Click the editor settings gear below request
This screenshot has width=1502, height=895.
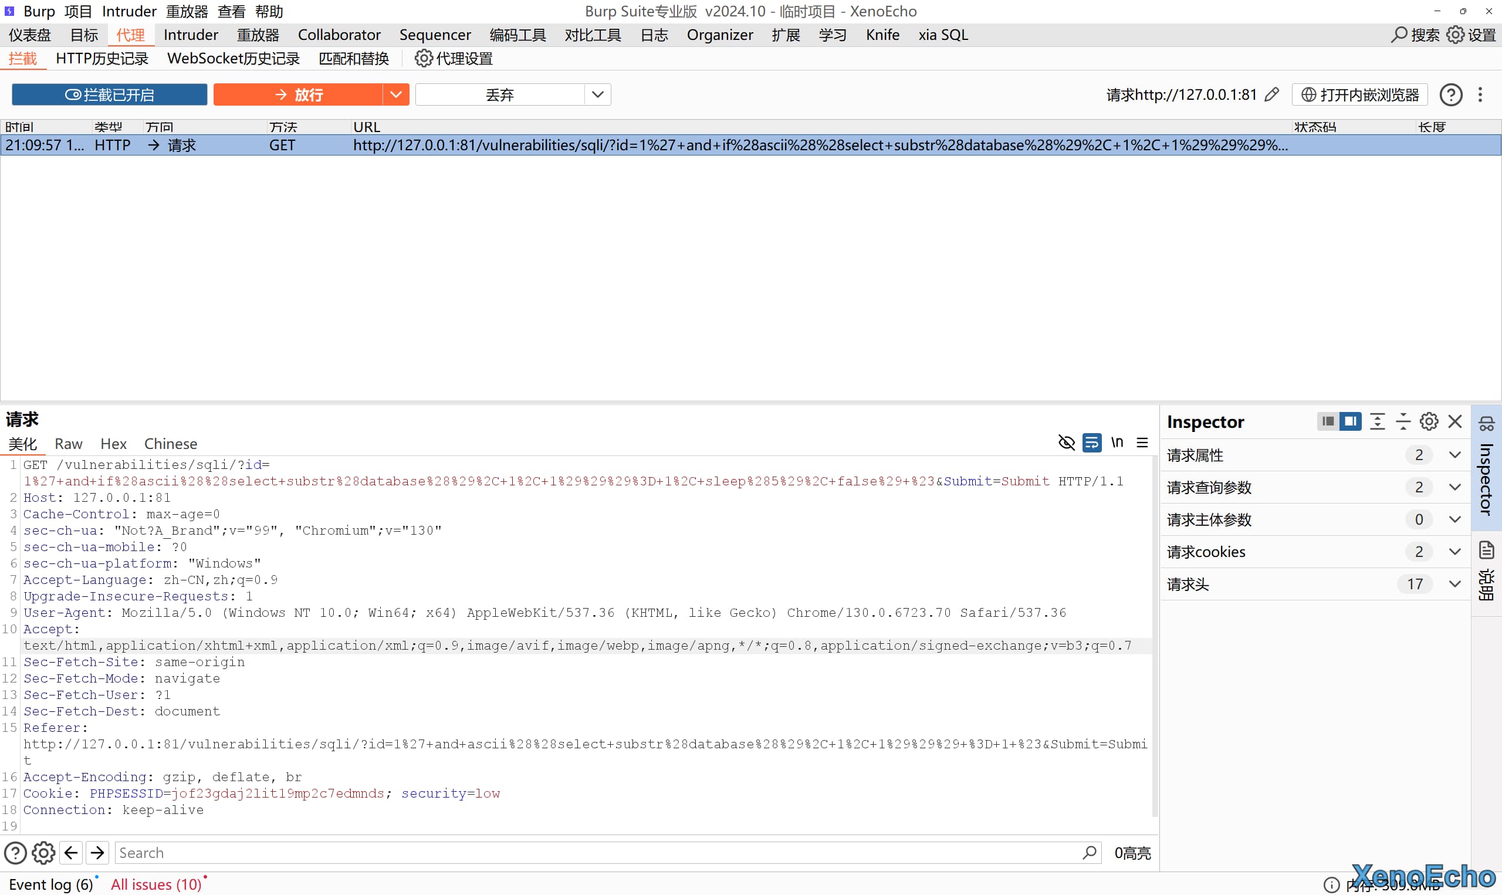[43, 853]
